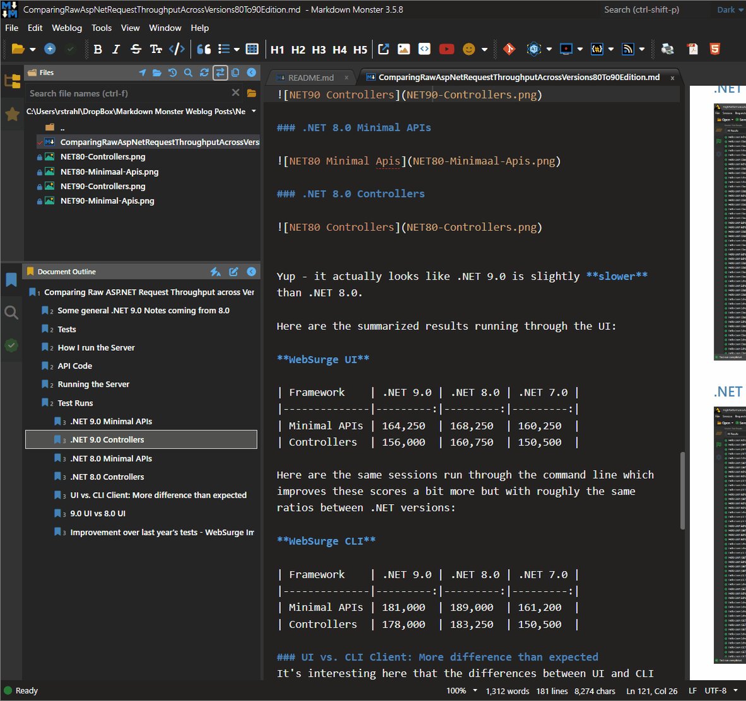The height and width of the screenshot is (701, 746).
Task: Click the text size Tt toolbar icon
Action: point(156,49)
